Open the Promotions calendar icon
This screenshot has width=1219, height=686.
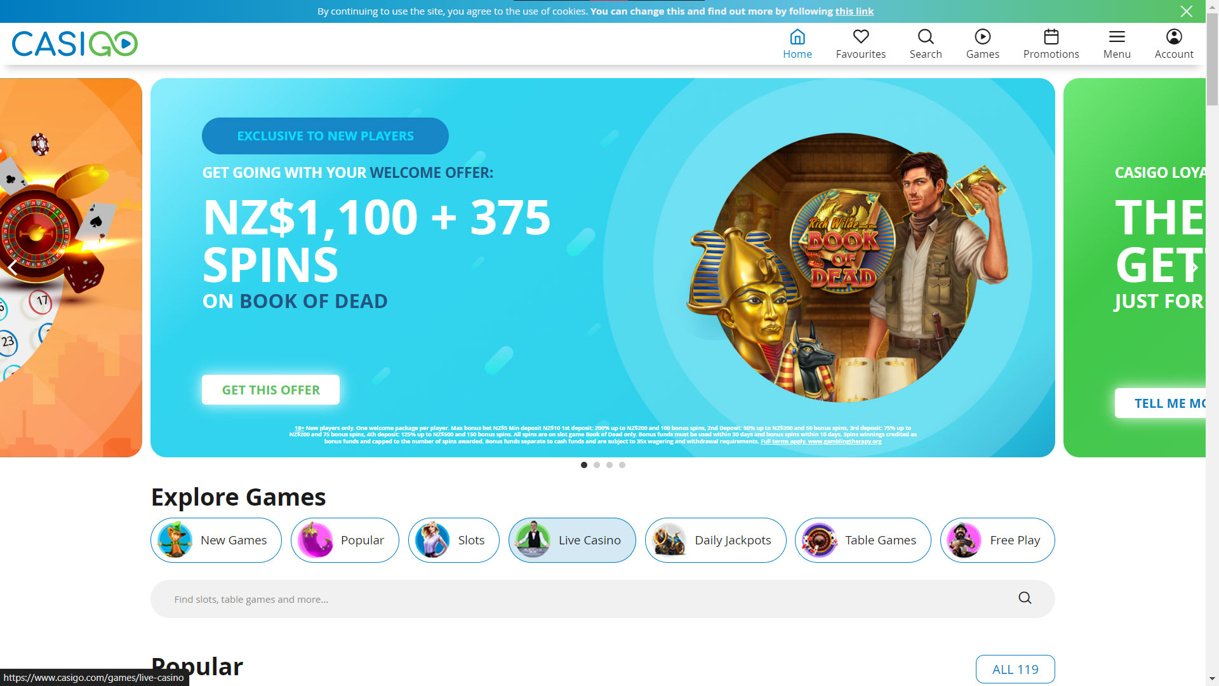point(1051,37)
